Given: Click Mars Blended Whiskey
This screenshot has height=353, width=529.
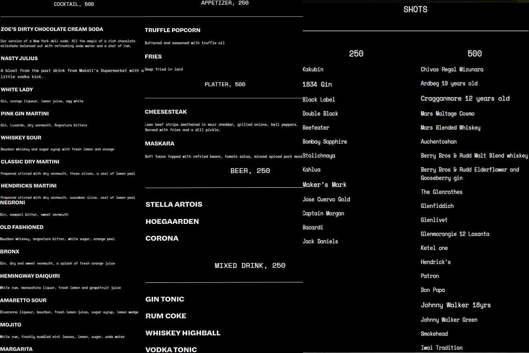Looking at the screenshot, I should click(450, 128).
